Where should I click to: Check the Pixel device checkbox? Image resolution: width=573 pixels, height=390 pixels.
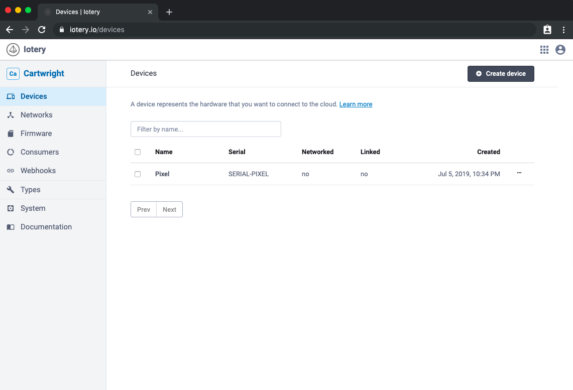138,174
